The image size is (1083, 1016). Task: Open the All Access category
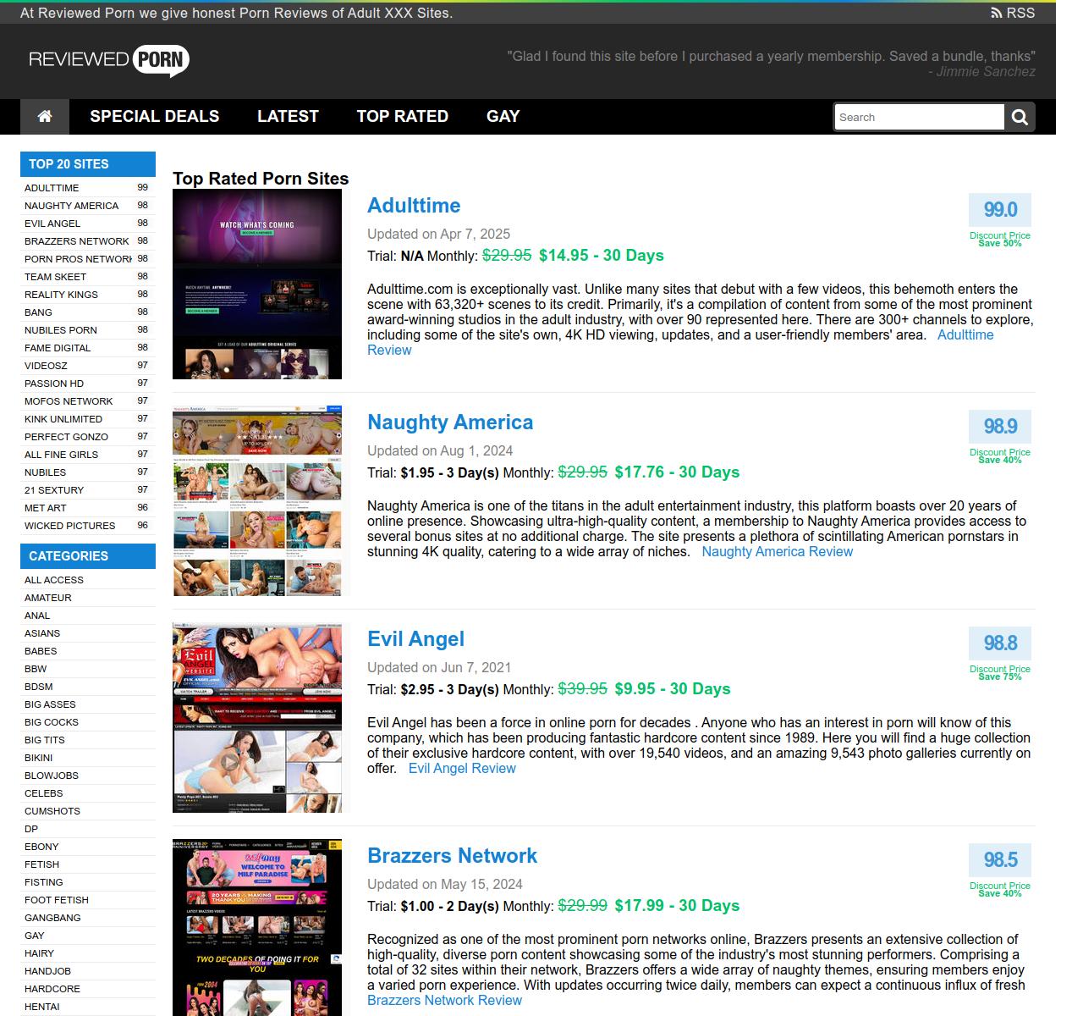coord(54,580)
